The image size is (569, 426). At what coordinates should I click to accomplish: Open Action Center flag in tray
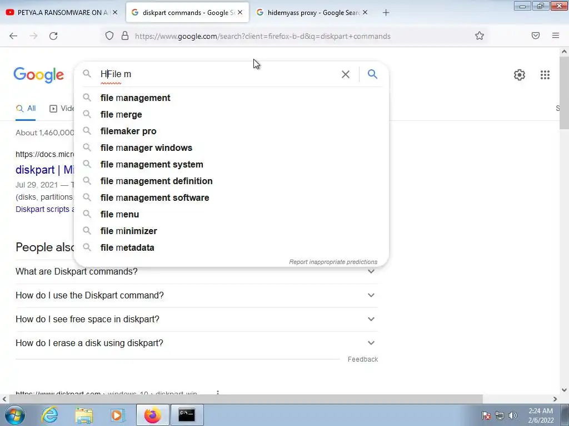tap(486, 415)
